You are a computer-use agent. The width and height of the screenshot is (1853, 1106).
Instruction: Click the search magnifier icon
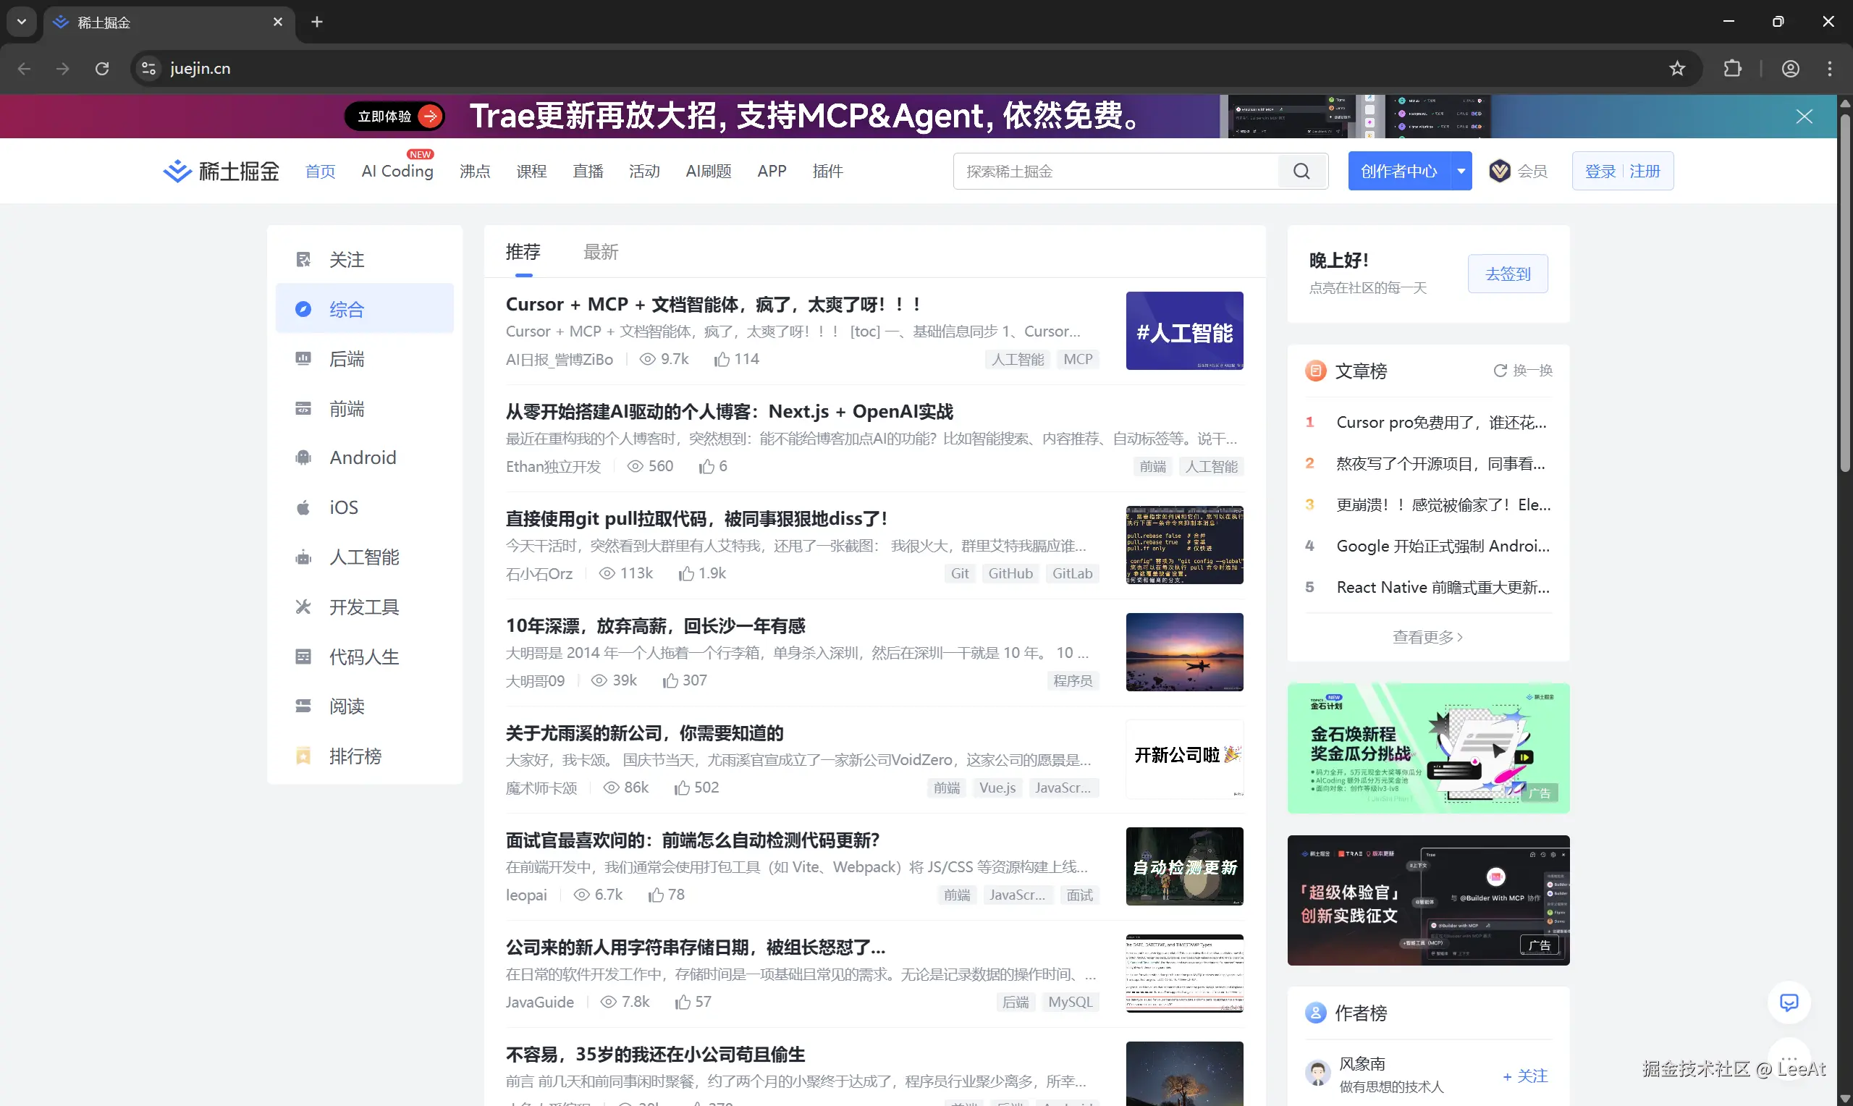[x=1301, y=172]
